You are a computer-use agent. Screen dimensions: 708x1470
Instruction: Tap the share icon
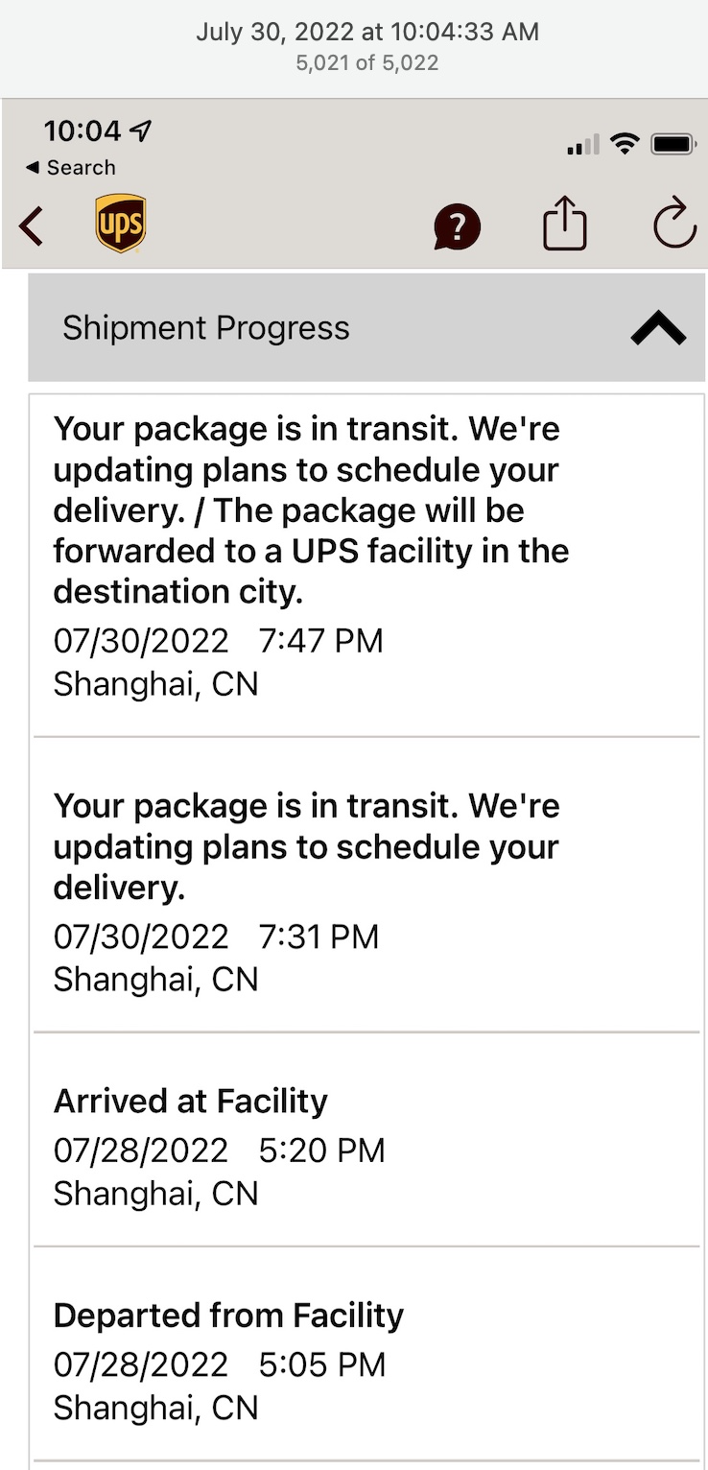point(564,223)
